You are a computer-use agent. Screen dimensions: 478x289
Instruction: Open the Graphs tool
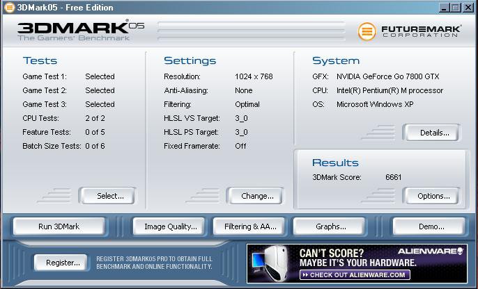point(329,226)
